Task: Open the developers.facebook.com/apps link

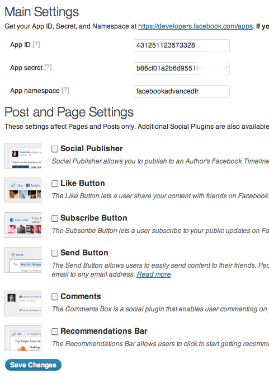Action: [x=195, y=26]
